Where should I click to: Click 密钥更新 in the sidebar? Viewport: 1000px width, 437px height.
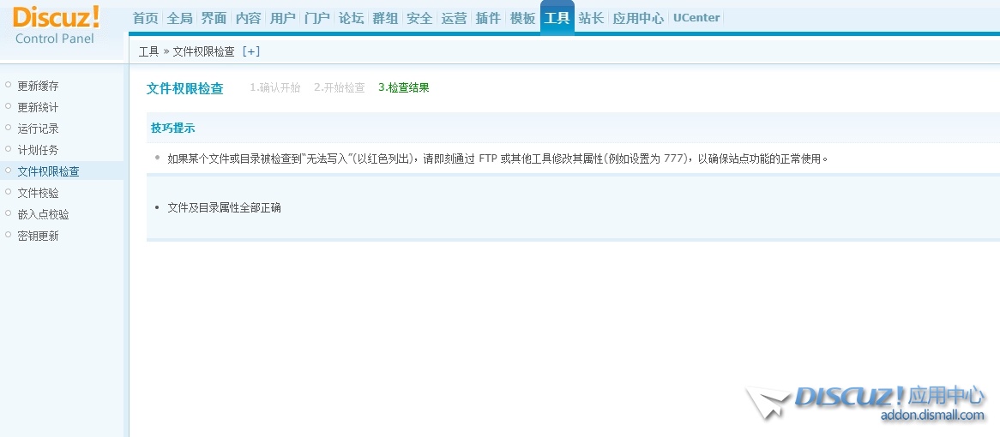pyautogui.click(x=38, y=236)
